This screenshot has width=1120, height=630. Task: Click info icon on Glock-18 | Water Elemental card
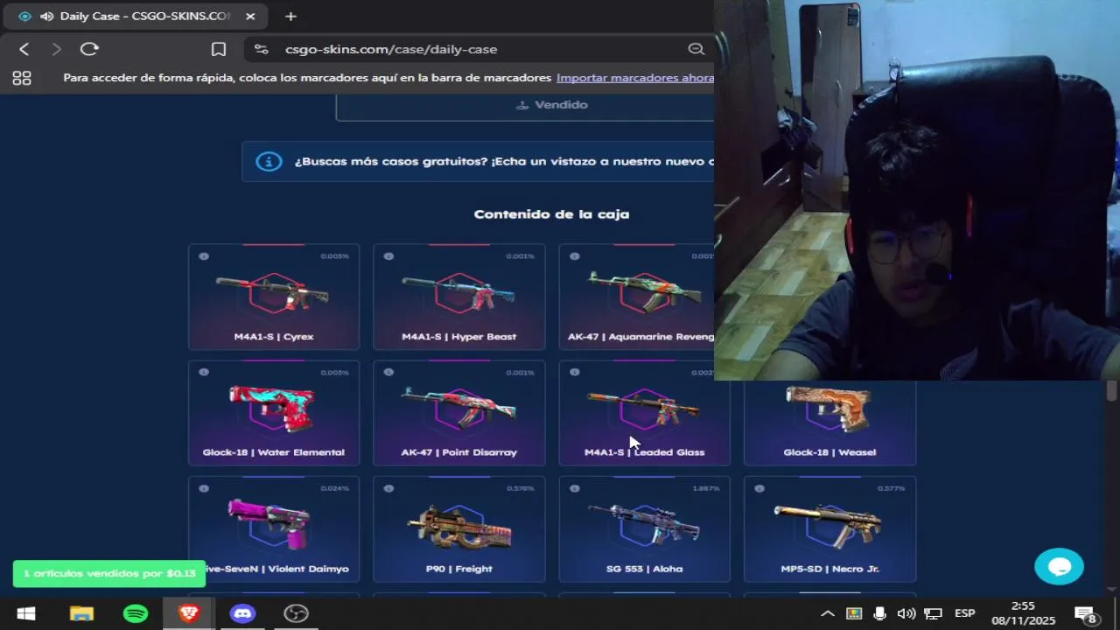pyautogui.click(x=204, y=373)
